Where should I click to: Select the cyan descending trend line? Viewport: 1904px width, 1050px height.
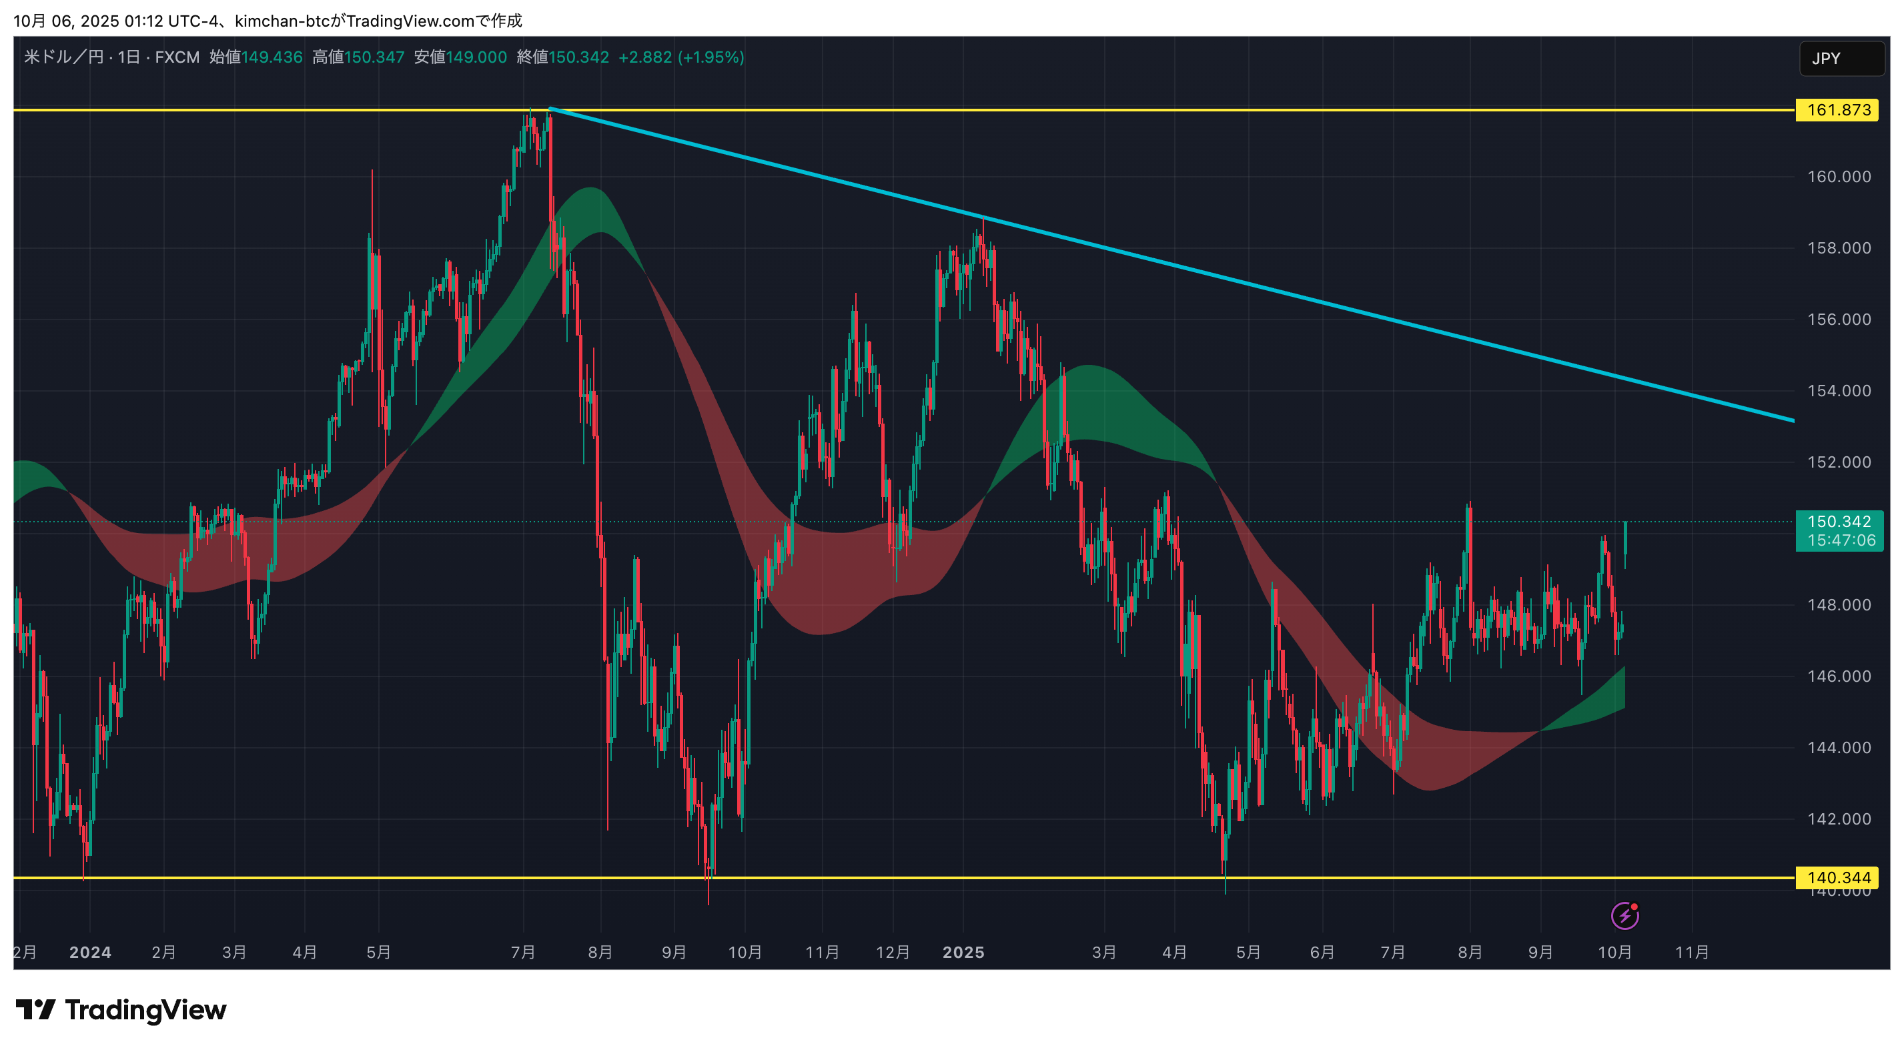click(1183, 267)
